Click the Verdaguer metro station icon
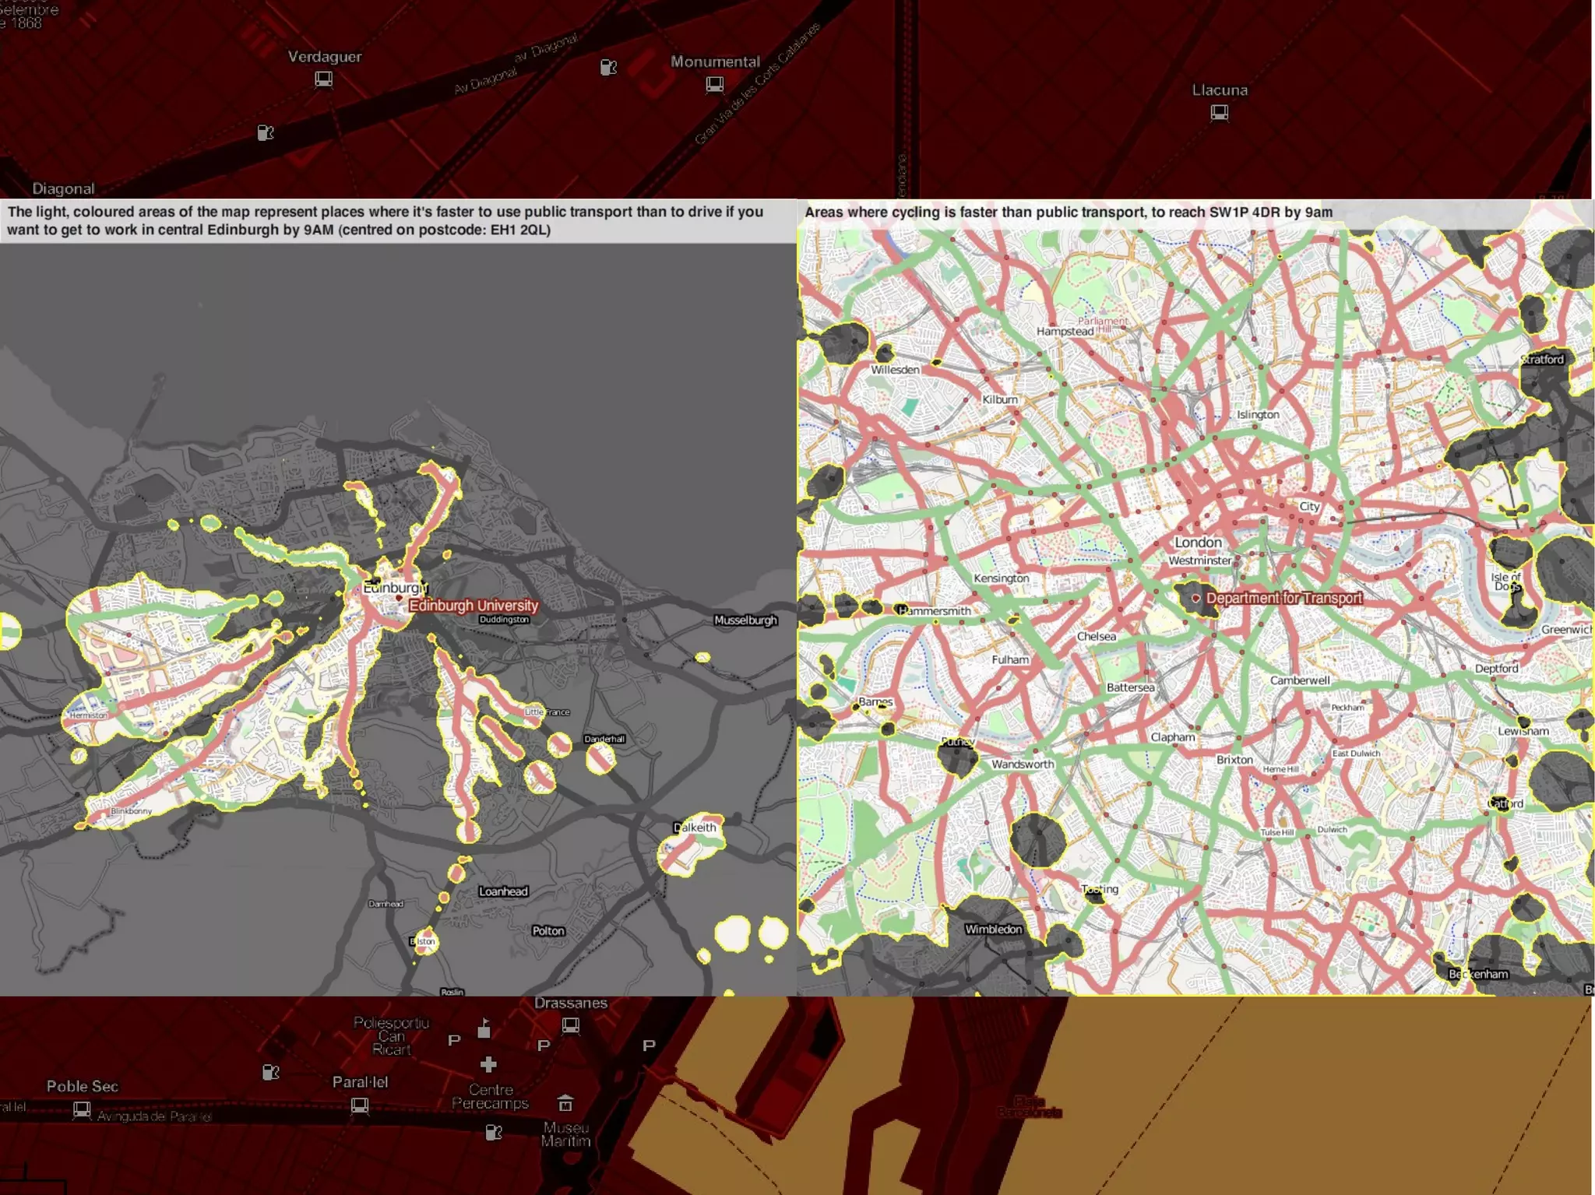Screen dimensions: 1595x1195 323,79
